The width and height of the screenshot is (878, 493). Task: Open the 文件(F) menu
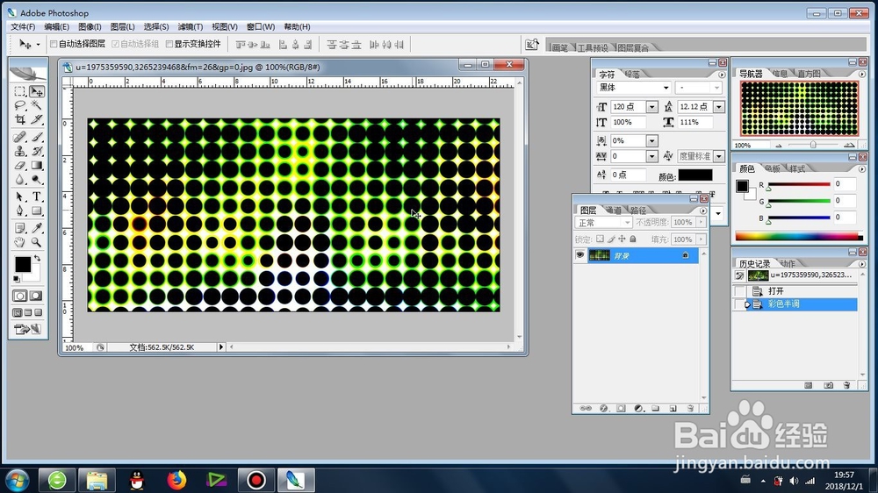[x=23, y=27]
